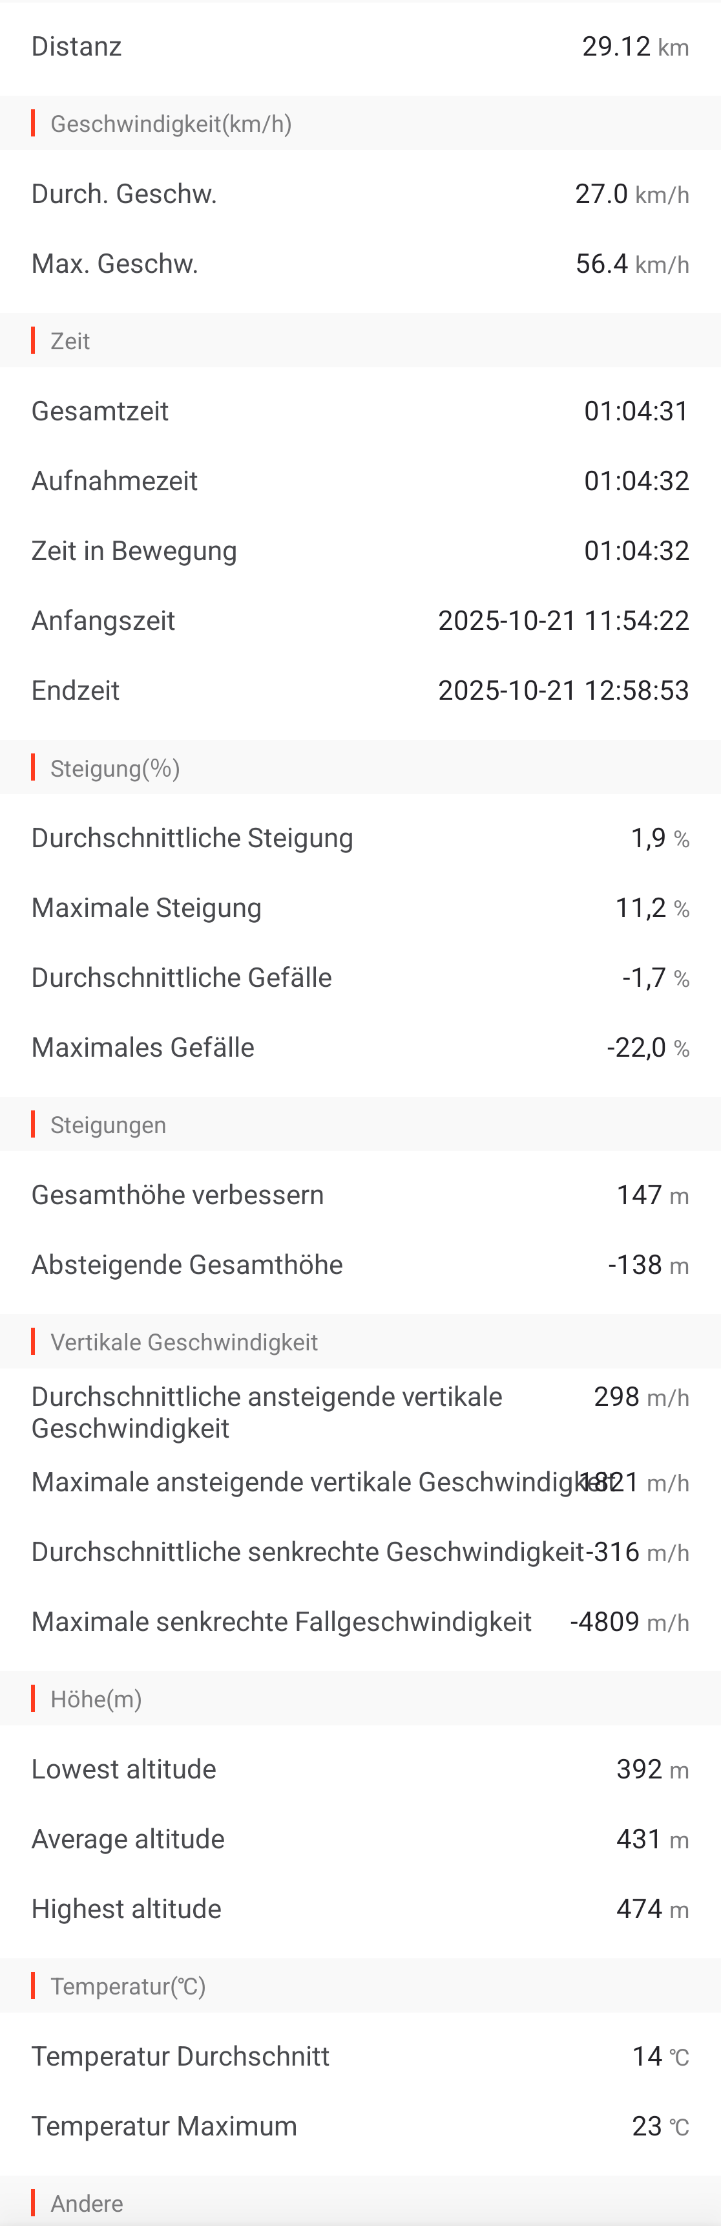
Task: Tap the Maximale senkrechte Fallgeschwindigkeit row
Action: 360,1622
